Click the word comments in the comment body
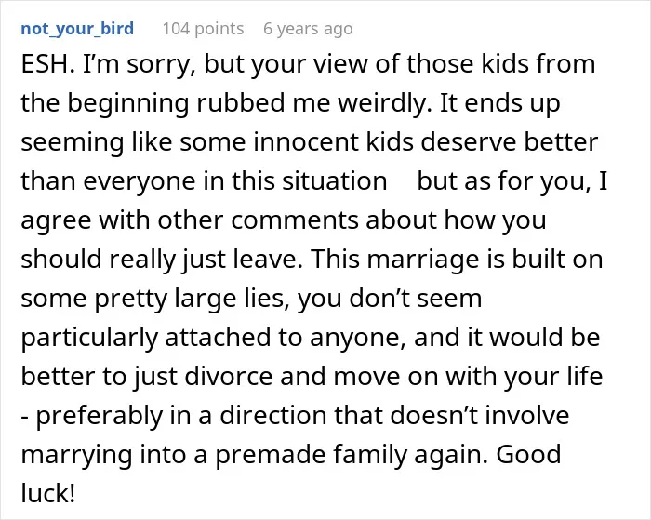The width and height of the screenshot is (651, 520). [x=295, y=220]
